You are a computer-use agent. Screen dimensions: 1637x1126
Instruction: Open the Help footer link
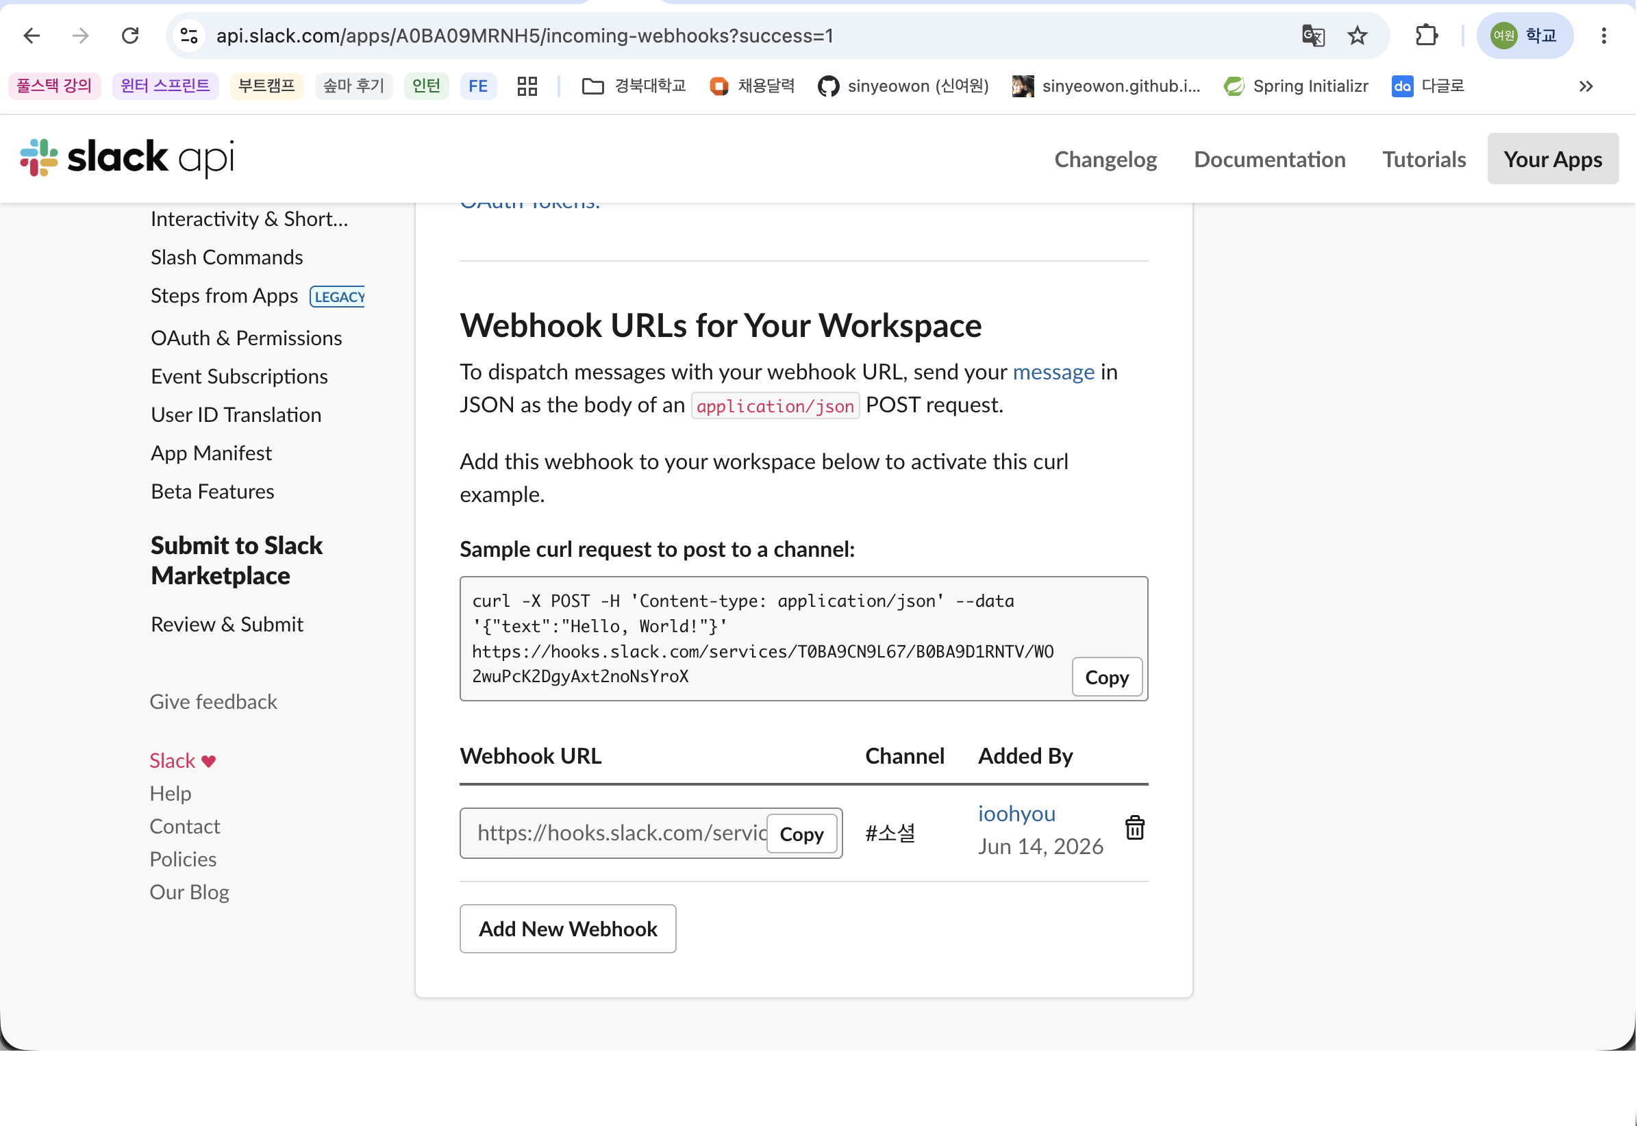170,794
